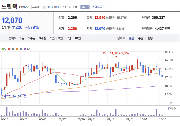The image size is (180, 126).
Task: Click the calendar icon beside 2023.10.17 date
Action: coord(44,7)
